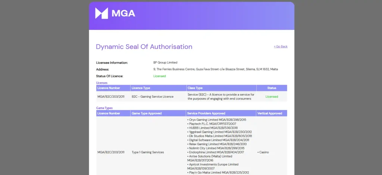382x175 pixels.
Task: Select the Ferries Business Centre address text
Action: [216, 69]
